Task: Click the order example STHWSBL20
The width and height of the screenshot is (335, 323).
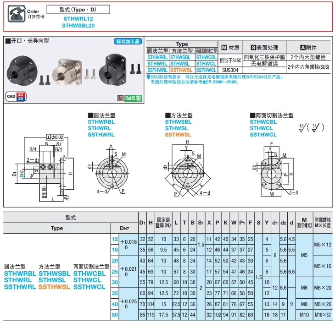Action: [x=78, y=26]
